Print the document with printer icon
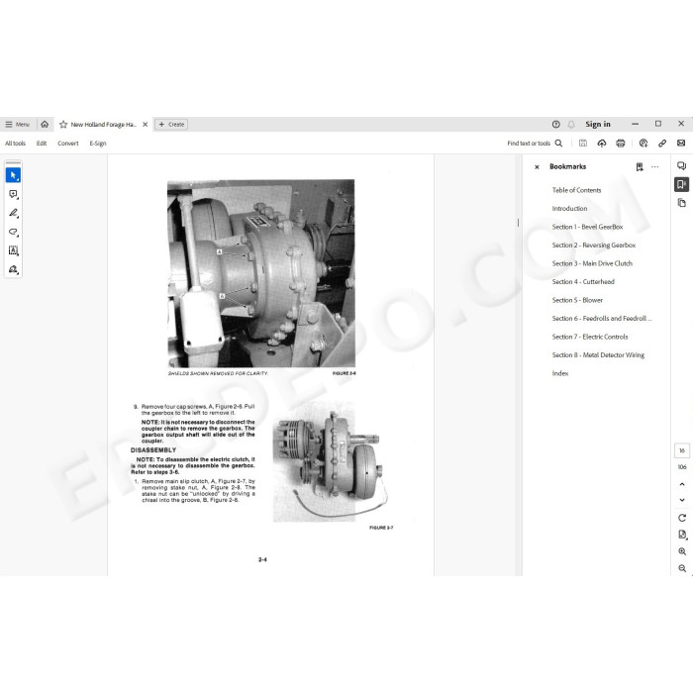Screen dimensions: 693x693 pyautogui.click(x=621, y=144)
